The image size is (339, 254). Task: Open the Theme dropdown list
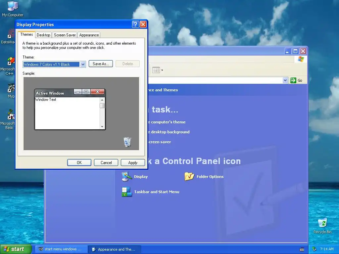coord(83,64)
